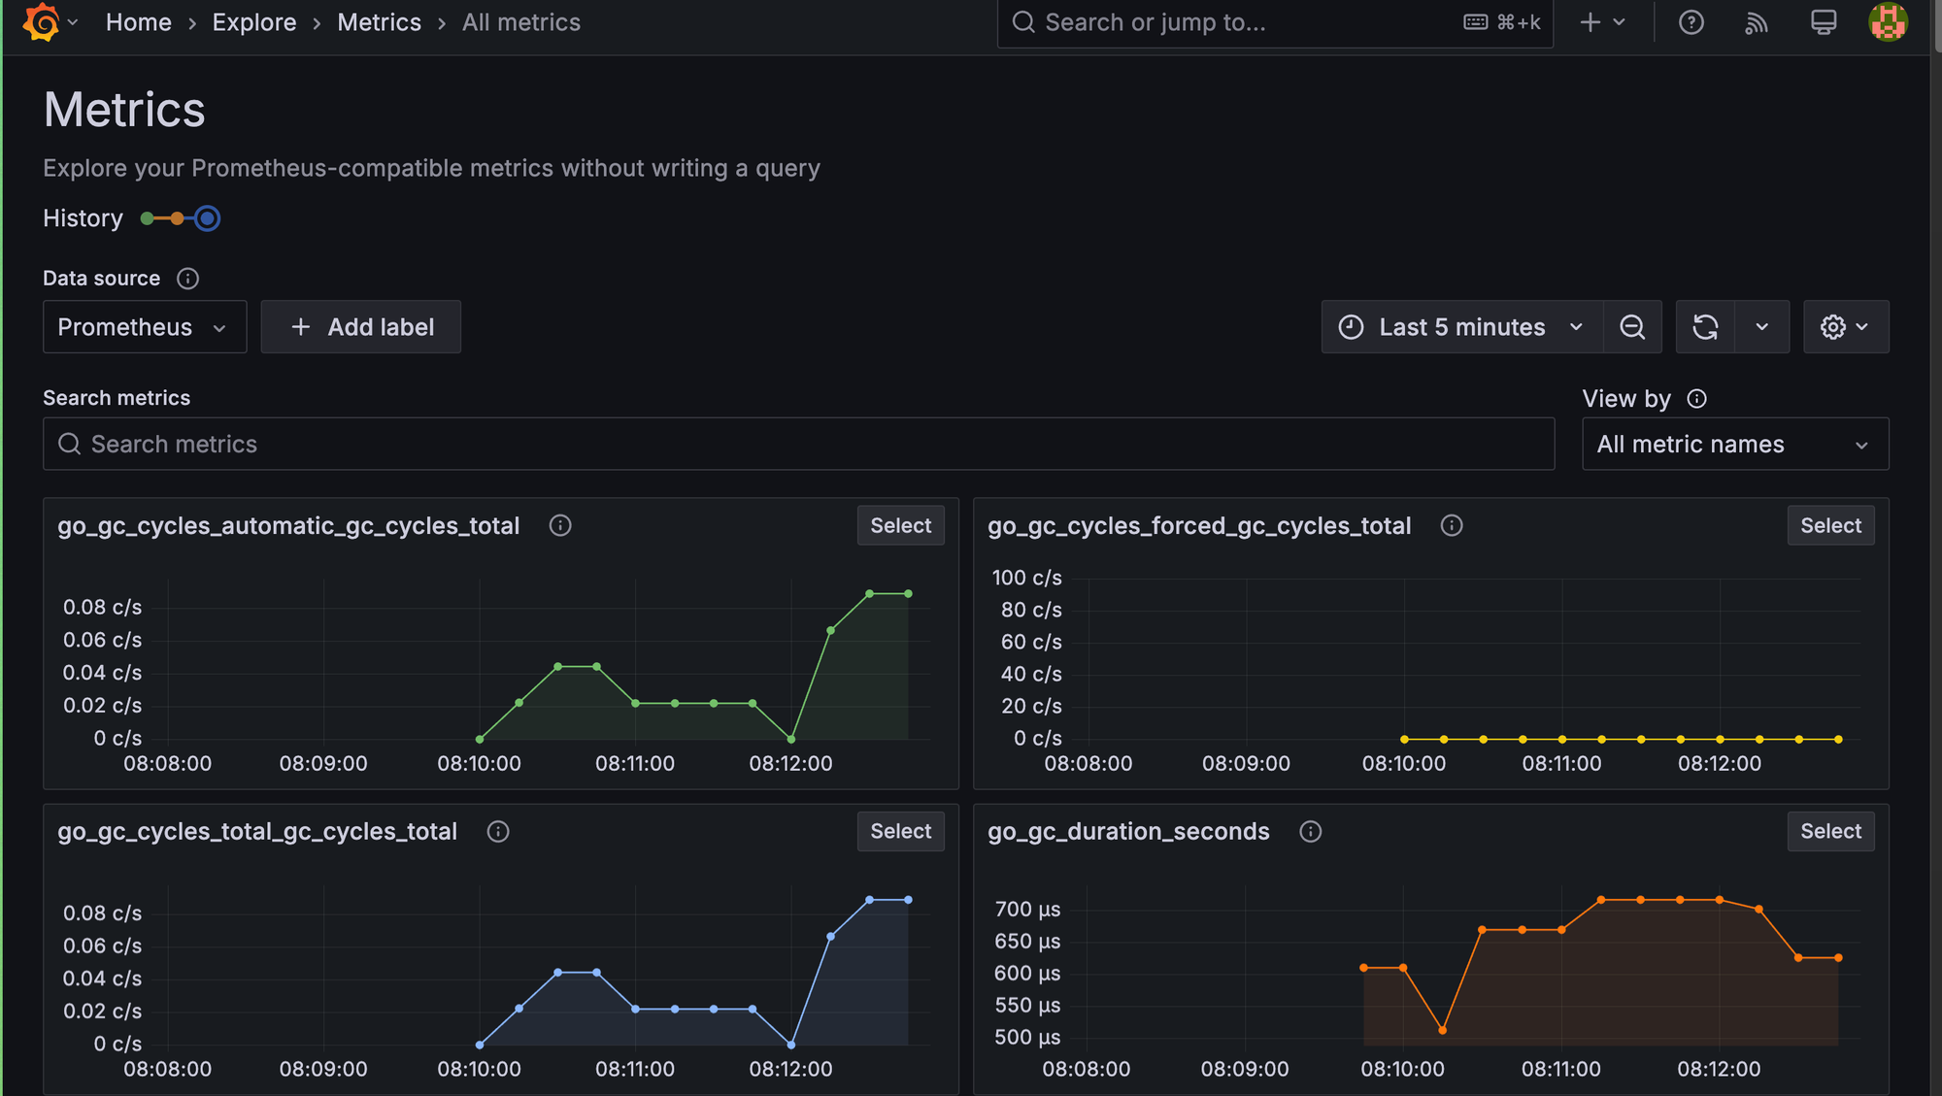Click Add label button
1942x1096 pixels.
point(360,327)
